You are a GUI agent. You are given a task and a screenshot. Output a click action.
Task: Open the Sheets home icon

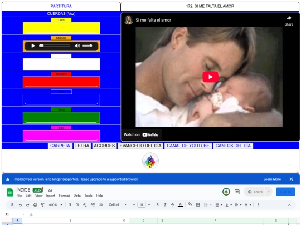pyautogui.click(x=10, y=192)
